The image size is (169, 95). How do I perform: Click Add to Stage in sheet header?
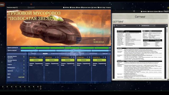coord(101,7)
